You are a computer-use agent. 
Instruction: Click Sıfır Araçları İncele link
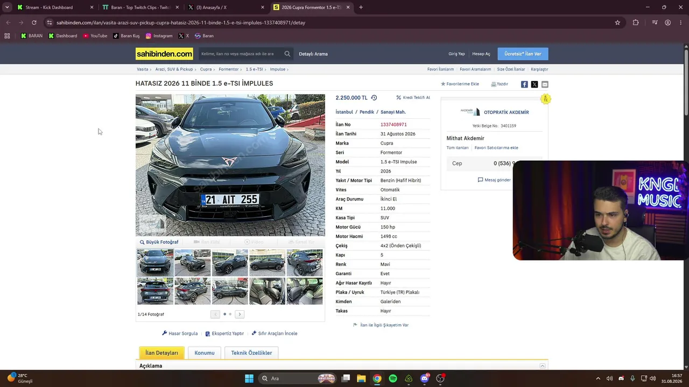coord(275,334)
